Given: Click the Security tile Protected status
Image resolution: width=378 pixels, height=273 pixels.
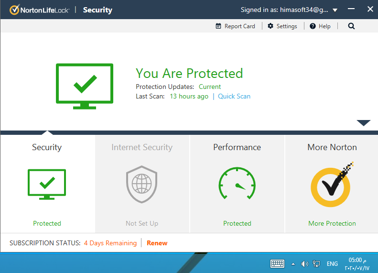Looking at the screenshot, I should click(47, 223).
